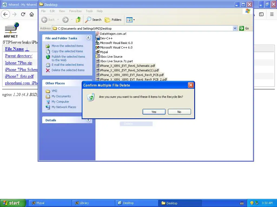Click Move the selected items
This screenshot has width=277, height=207.
click(x=67, y=46)
